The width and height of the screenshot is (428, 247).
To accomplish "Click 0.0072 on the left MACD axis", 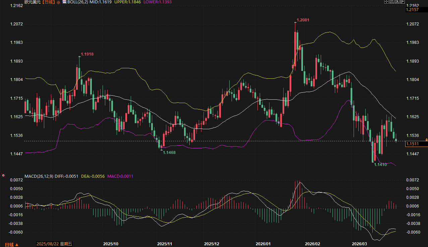I will coord(16,180).
